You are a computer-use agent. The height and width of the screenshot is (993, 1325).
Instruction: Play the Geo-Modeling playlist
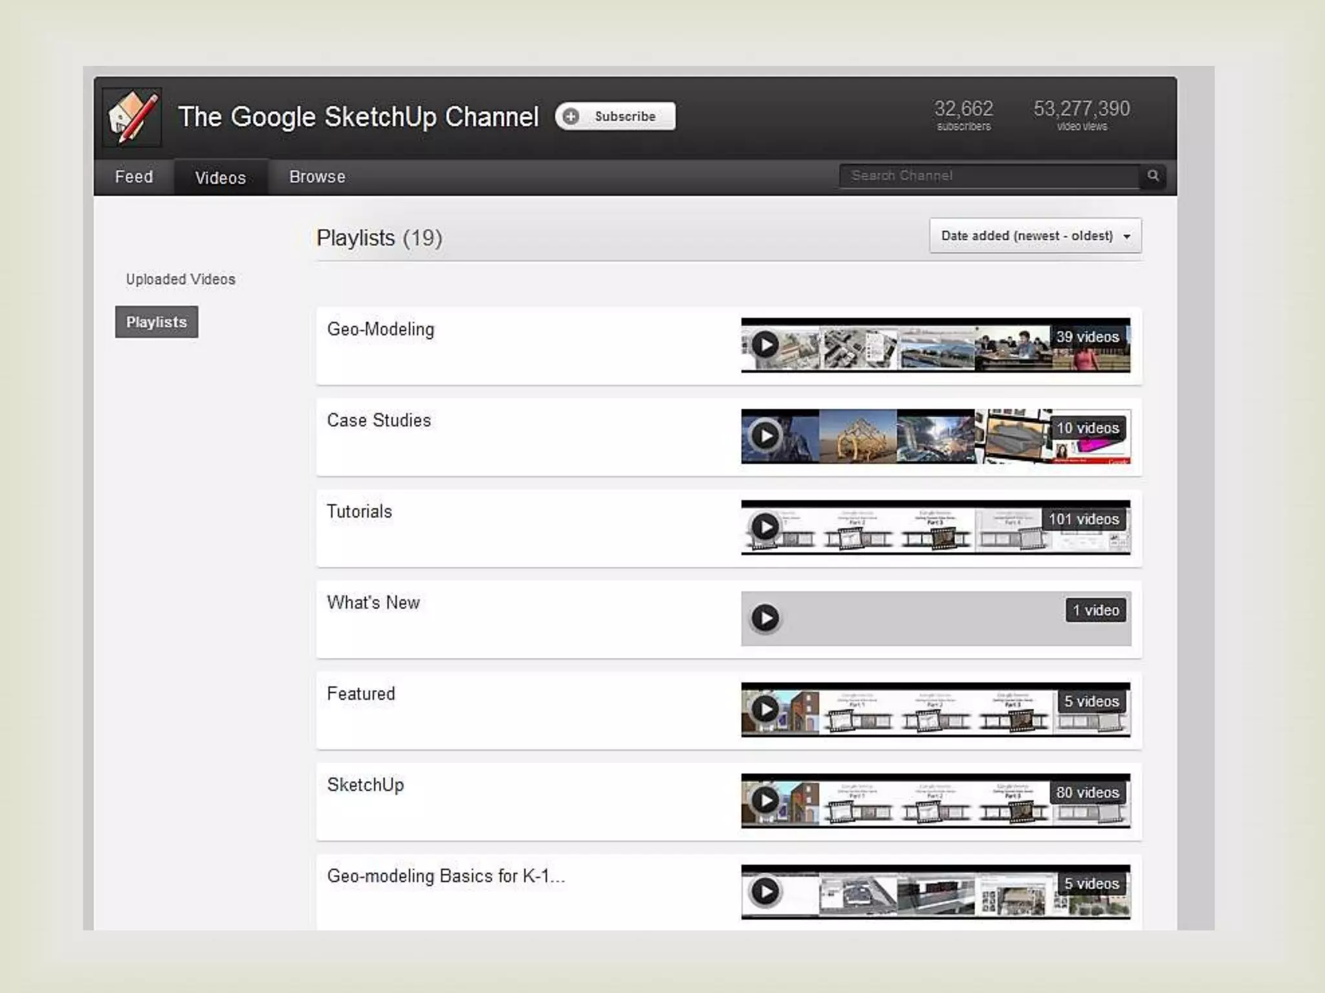click(765, 345)
